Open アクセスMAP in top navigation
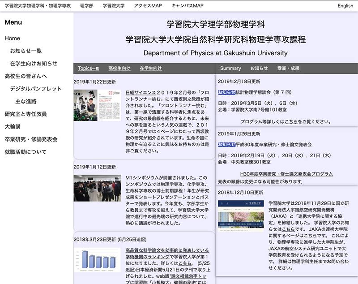The image size is (358, 284). (148, 6)
